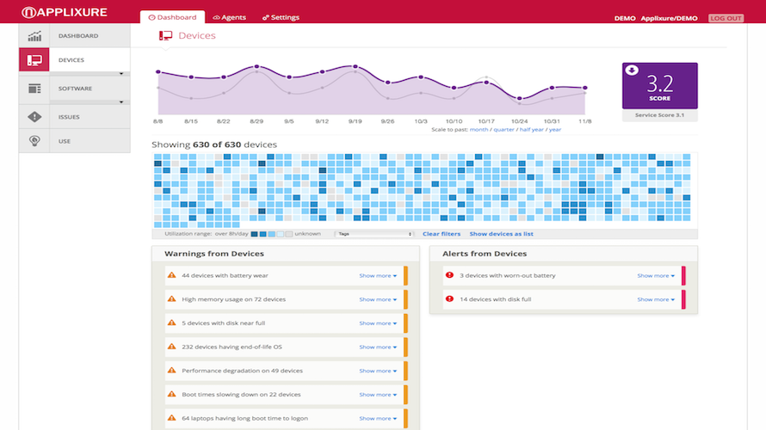The image size is (766, 430).
Task: Click the Dashboard chart icon in sidebar
Action: pos(34,36)
